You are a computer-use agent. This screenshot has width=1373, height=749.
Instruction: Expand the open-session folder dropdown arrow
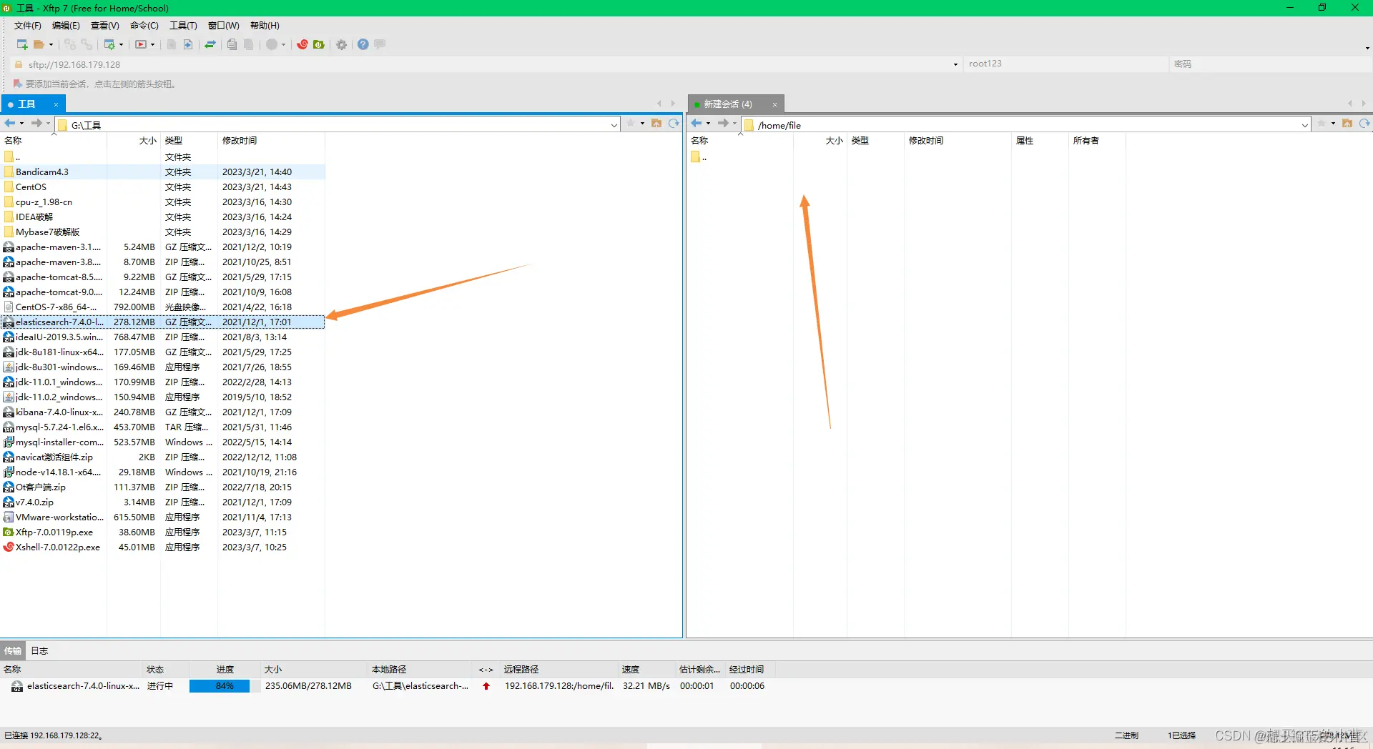(x=51, y=45)
